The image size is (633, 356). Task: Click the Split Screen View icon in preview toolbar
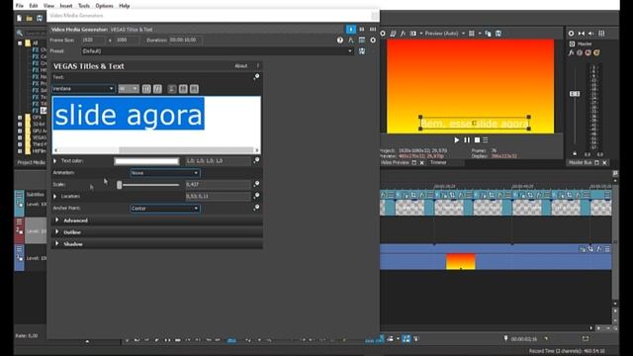point(413,34)
